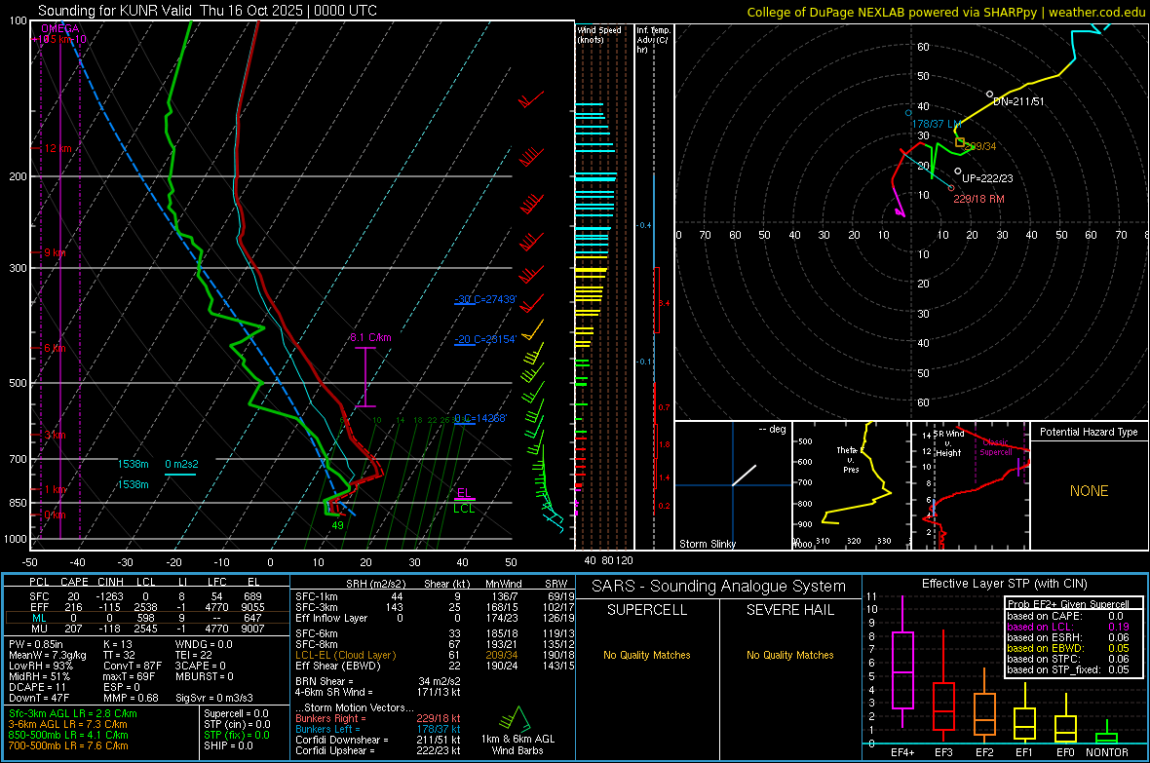
Task: Click the Corfidi Downshear = 211/51 kt line
Action: pyautogui.click(x=378, y=740)
